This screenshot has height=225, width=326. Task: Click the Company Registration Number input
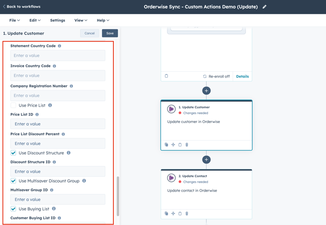pos(58,95)
